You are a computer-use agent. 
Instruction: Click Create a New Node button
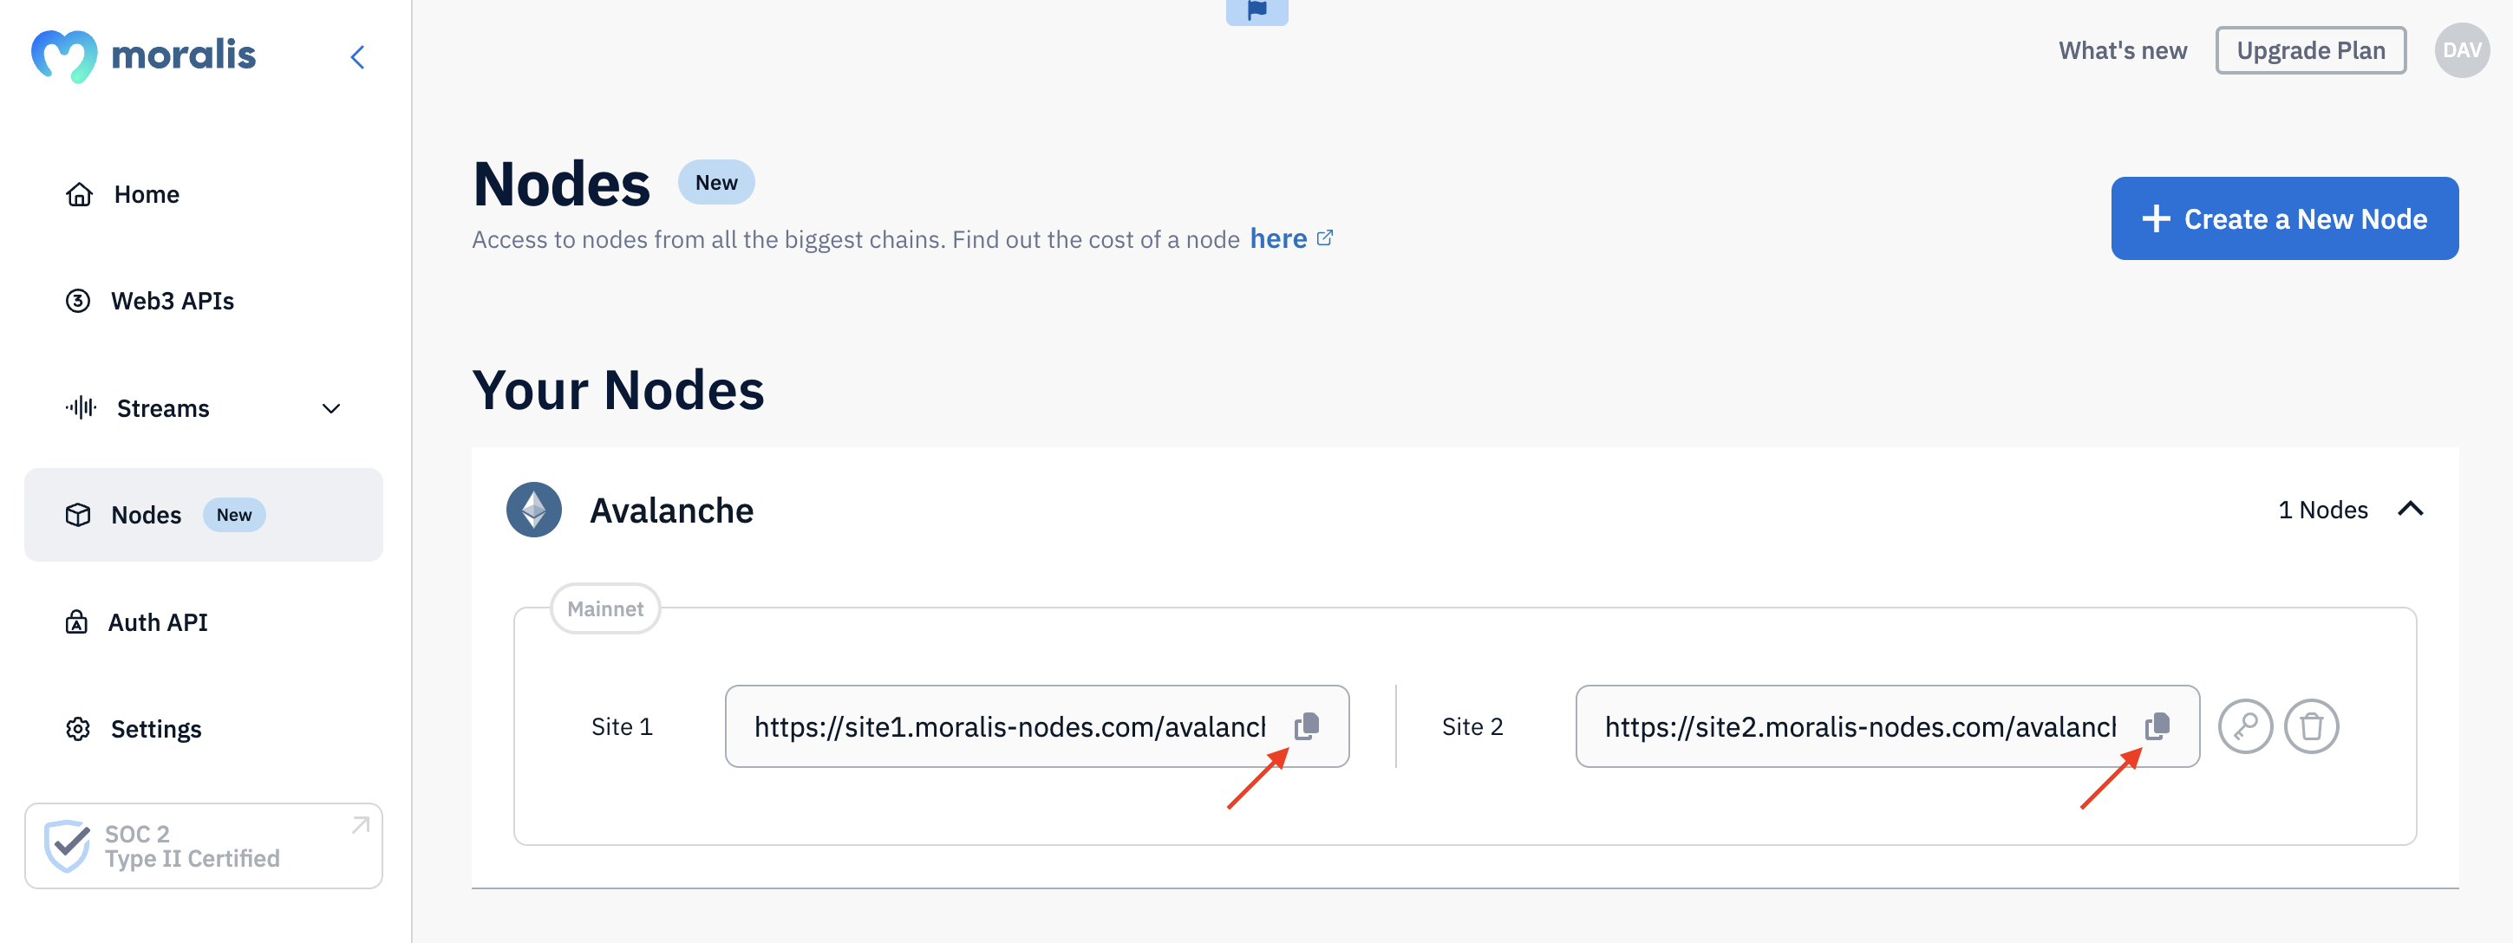[x=2284, y=218]
